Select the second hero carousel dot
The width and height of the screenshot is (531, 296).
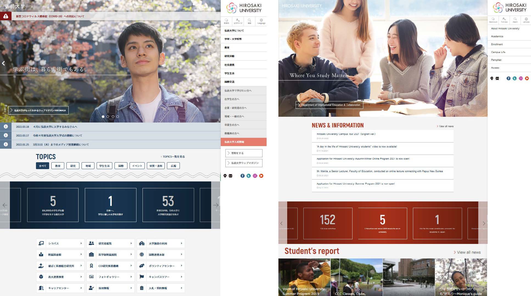point(108,116)
